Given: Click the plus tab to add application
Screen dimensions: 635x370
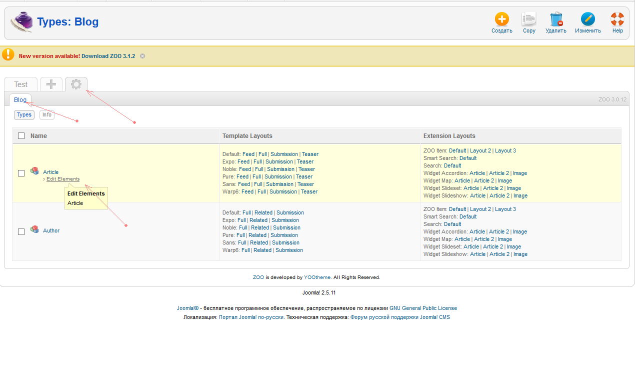Looking at the screenshot, I should click(51, 84).
